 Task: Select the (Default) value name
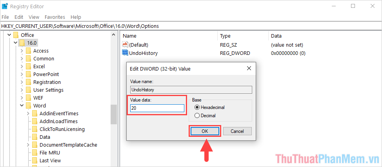[138, 45]
